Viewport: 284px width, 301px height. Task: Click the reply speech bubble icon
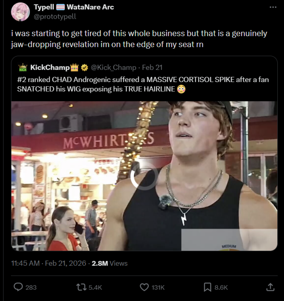click(x=19, y=287)
